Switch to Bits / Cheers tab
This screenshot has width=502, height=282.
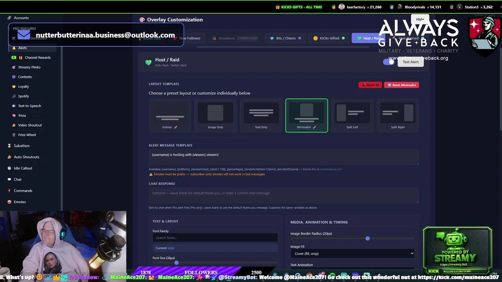point(286,38)
